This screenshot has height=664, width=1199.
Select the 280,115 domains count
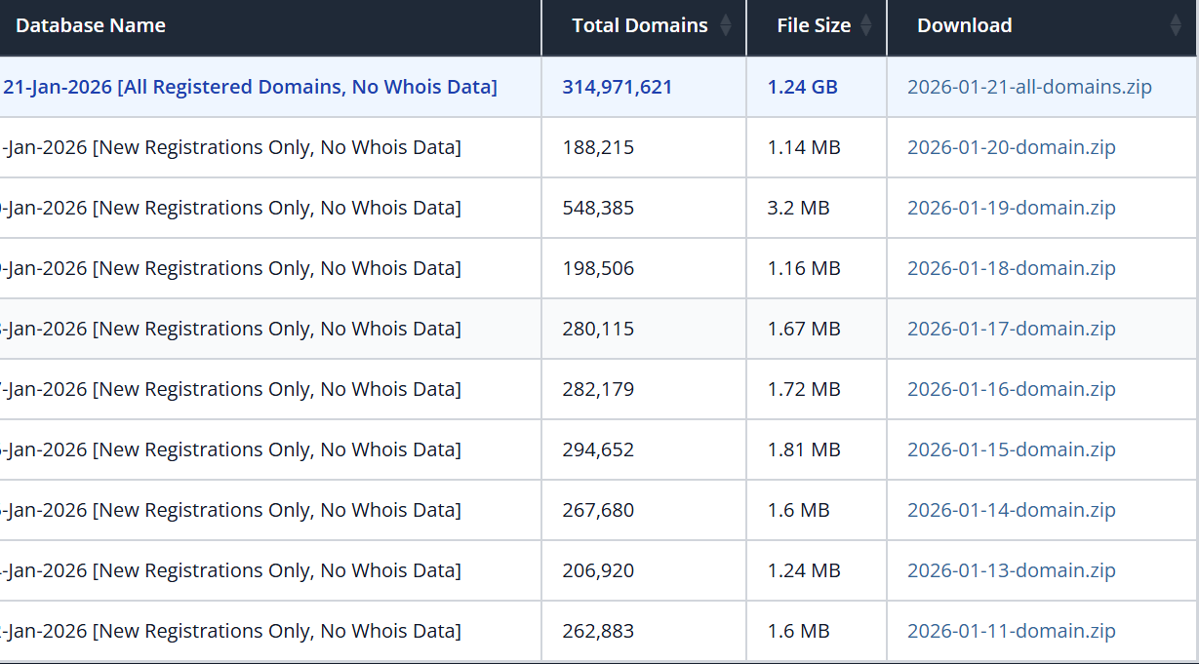(x=598, y=329)
